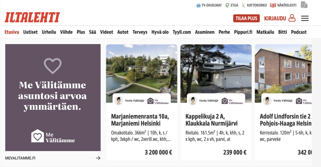
Task: Open the TV-ohjelmat TV icon link
Action: (x=199, y=5)
